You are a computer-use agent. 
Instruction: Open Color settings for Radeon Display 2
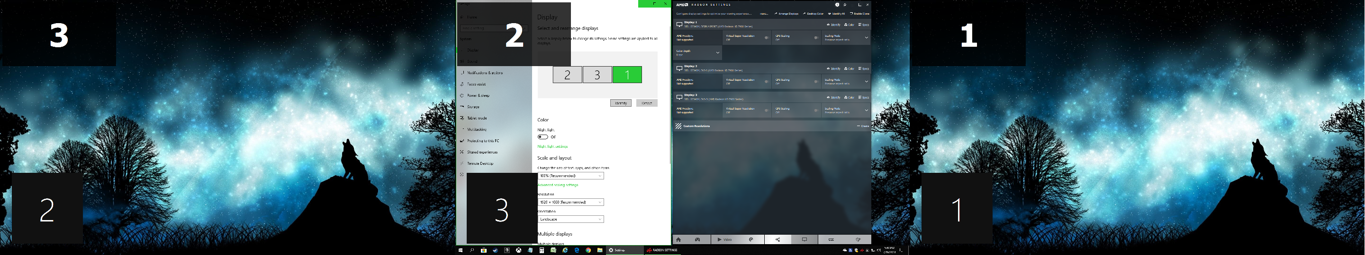point(850,68)
